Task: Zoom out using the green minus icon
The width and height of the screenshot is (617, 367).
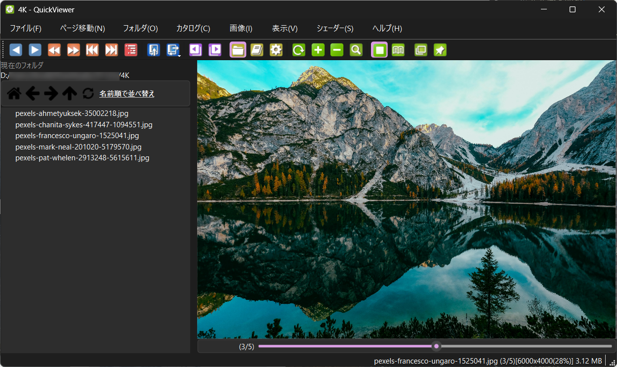Action: [337, 49]
